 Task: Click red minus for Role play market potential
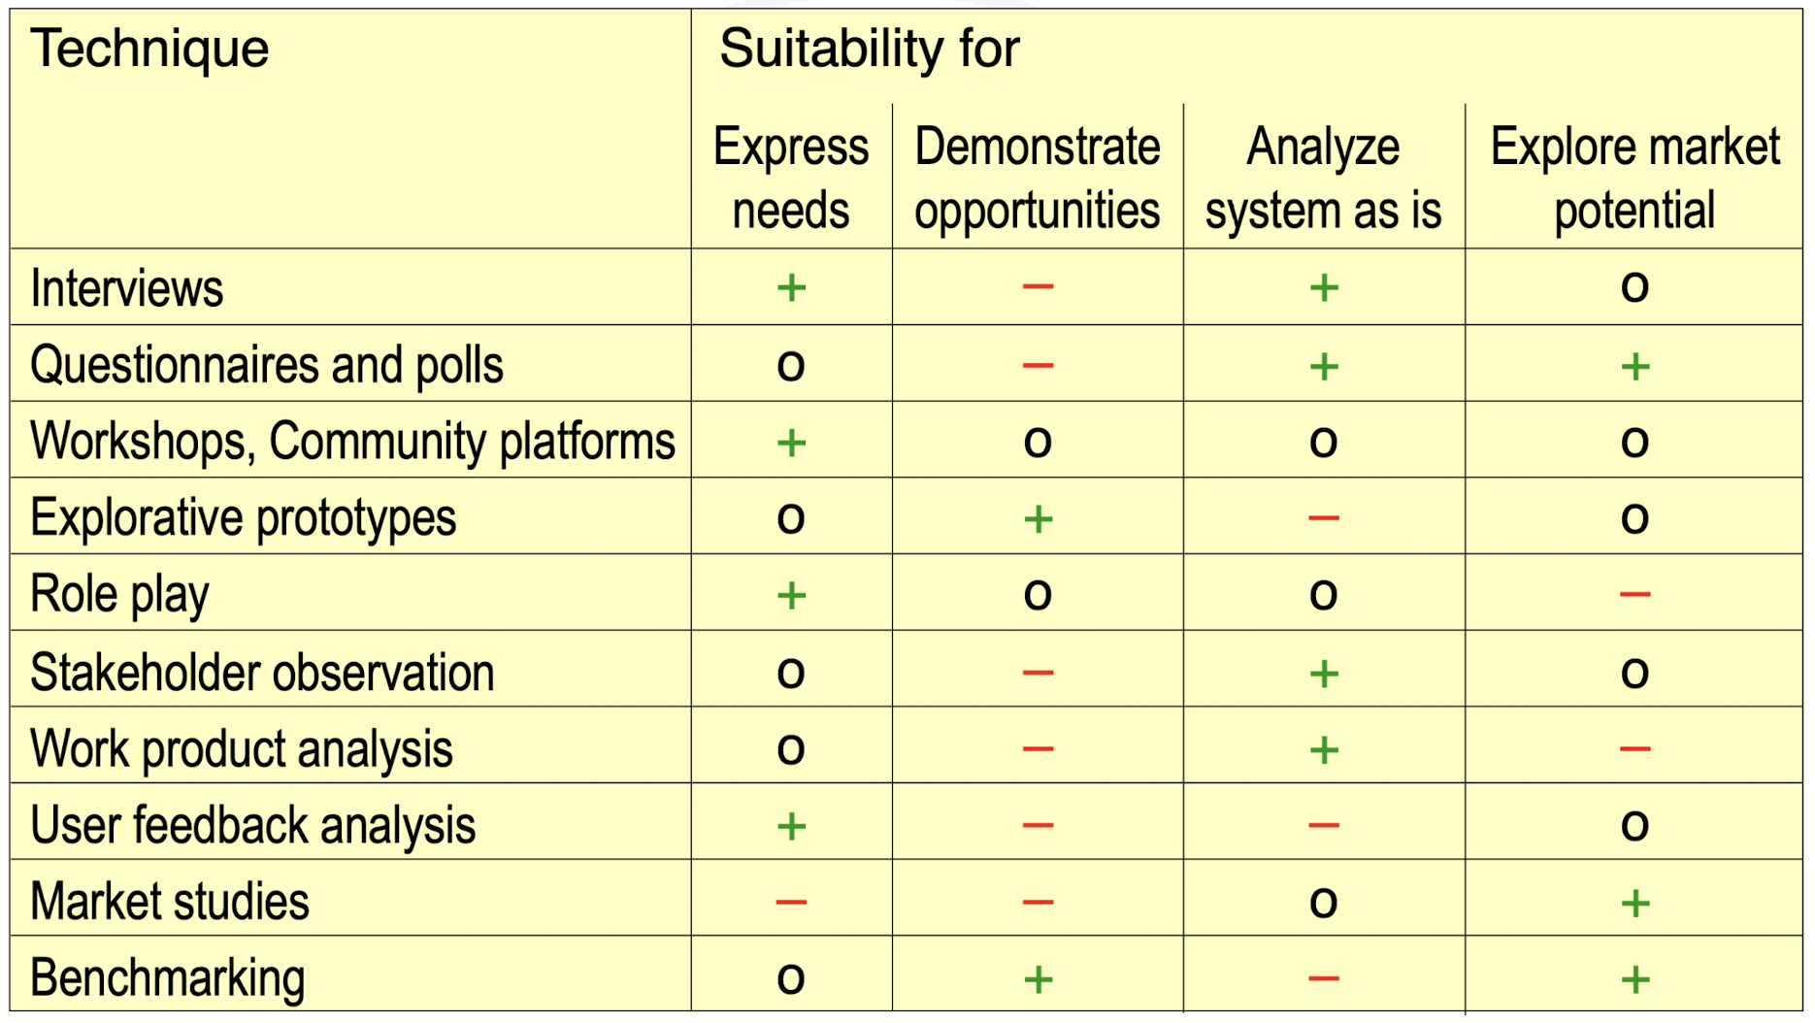(1634, 593)
